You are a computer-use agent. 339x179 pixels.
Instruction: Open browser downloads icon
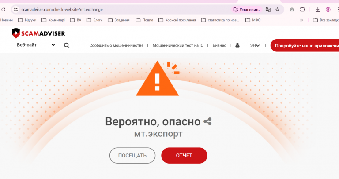(x=318, y=10)
